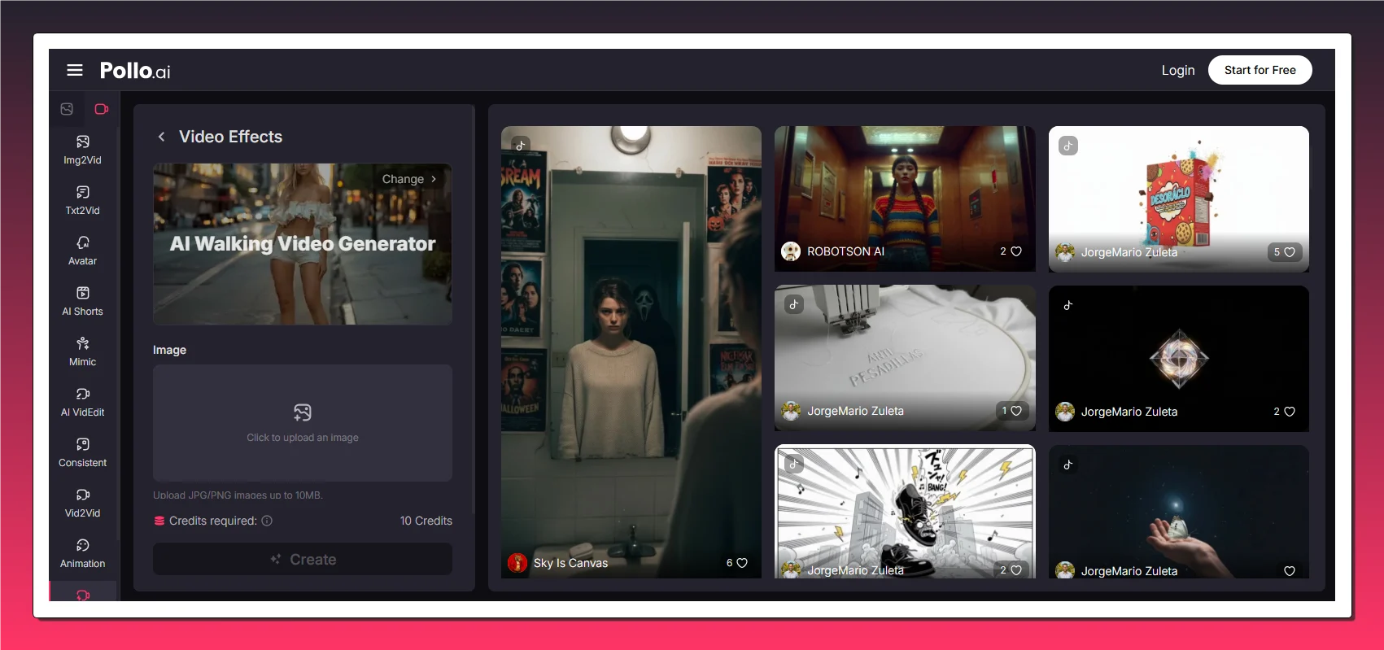This screenshot has height=650, width=1384.
Task: Click the Start for Free button
Action: (1260, 70)
